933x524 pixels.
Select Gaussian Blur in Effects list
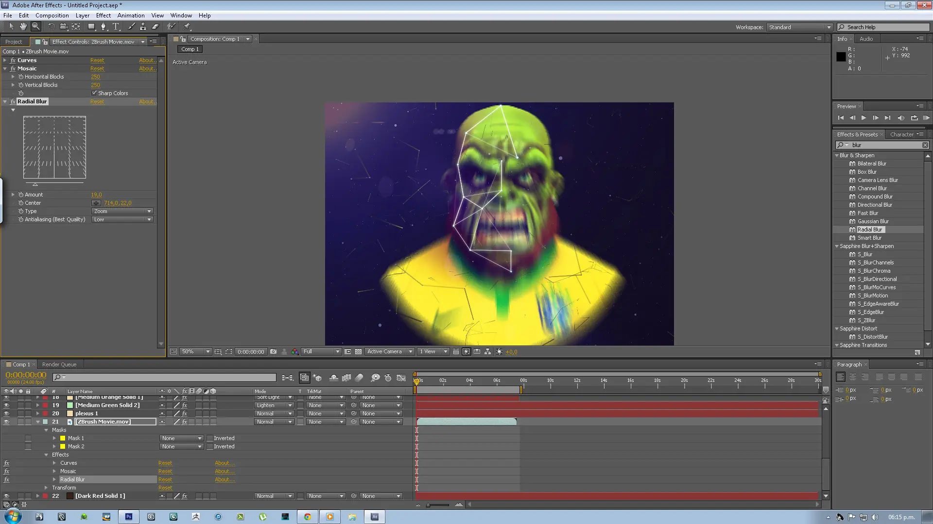(873, 221)
